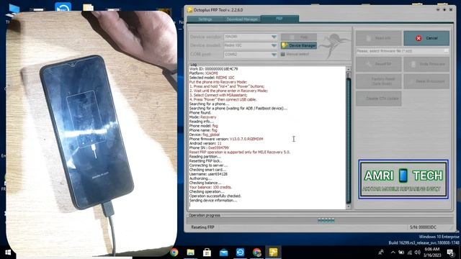The height and width of the screenshot is (259, 461).
Task: Click the Help button
Action: tap(299, 37)
